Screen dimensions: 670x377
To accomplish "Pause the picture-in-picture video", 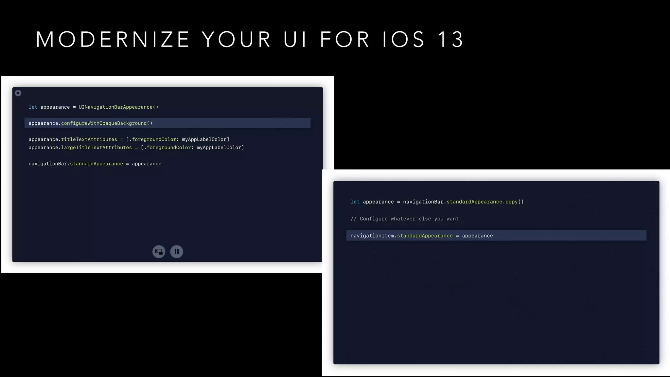I will tap(176, 252).
